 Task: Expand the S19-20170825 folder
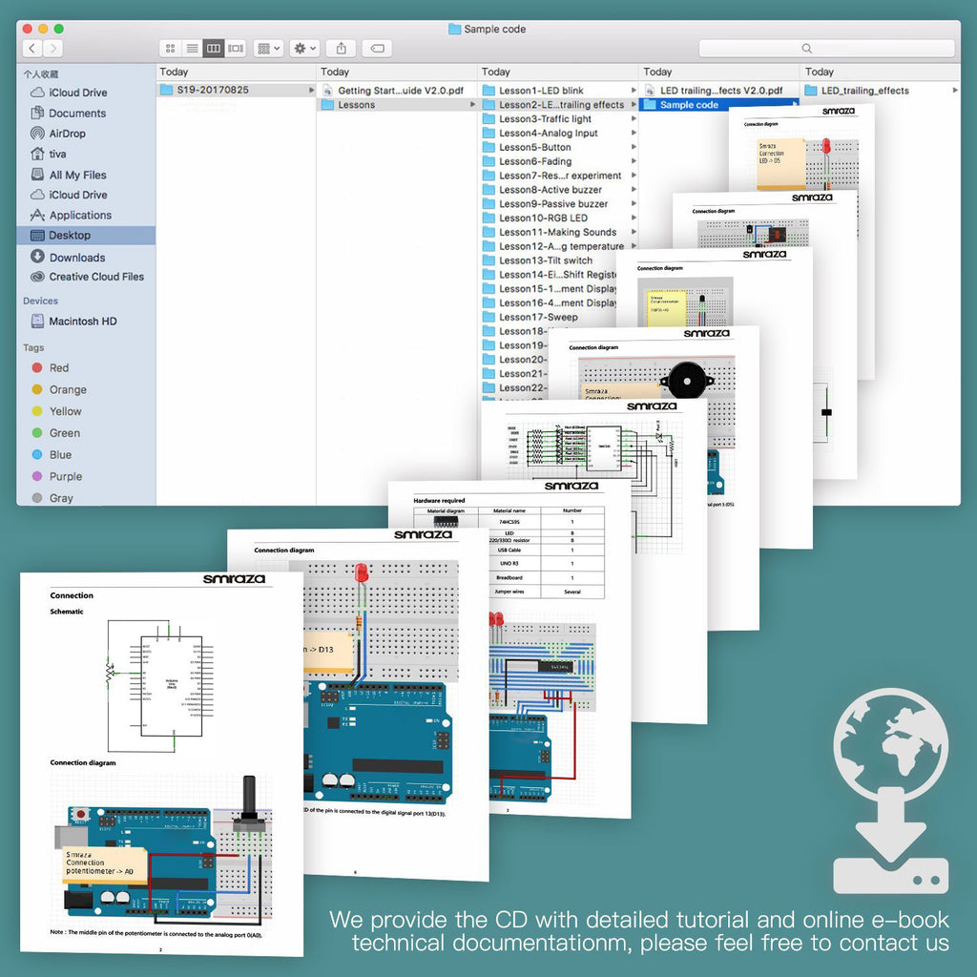[x=213, y=90]
